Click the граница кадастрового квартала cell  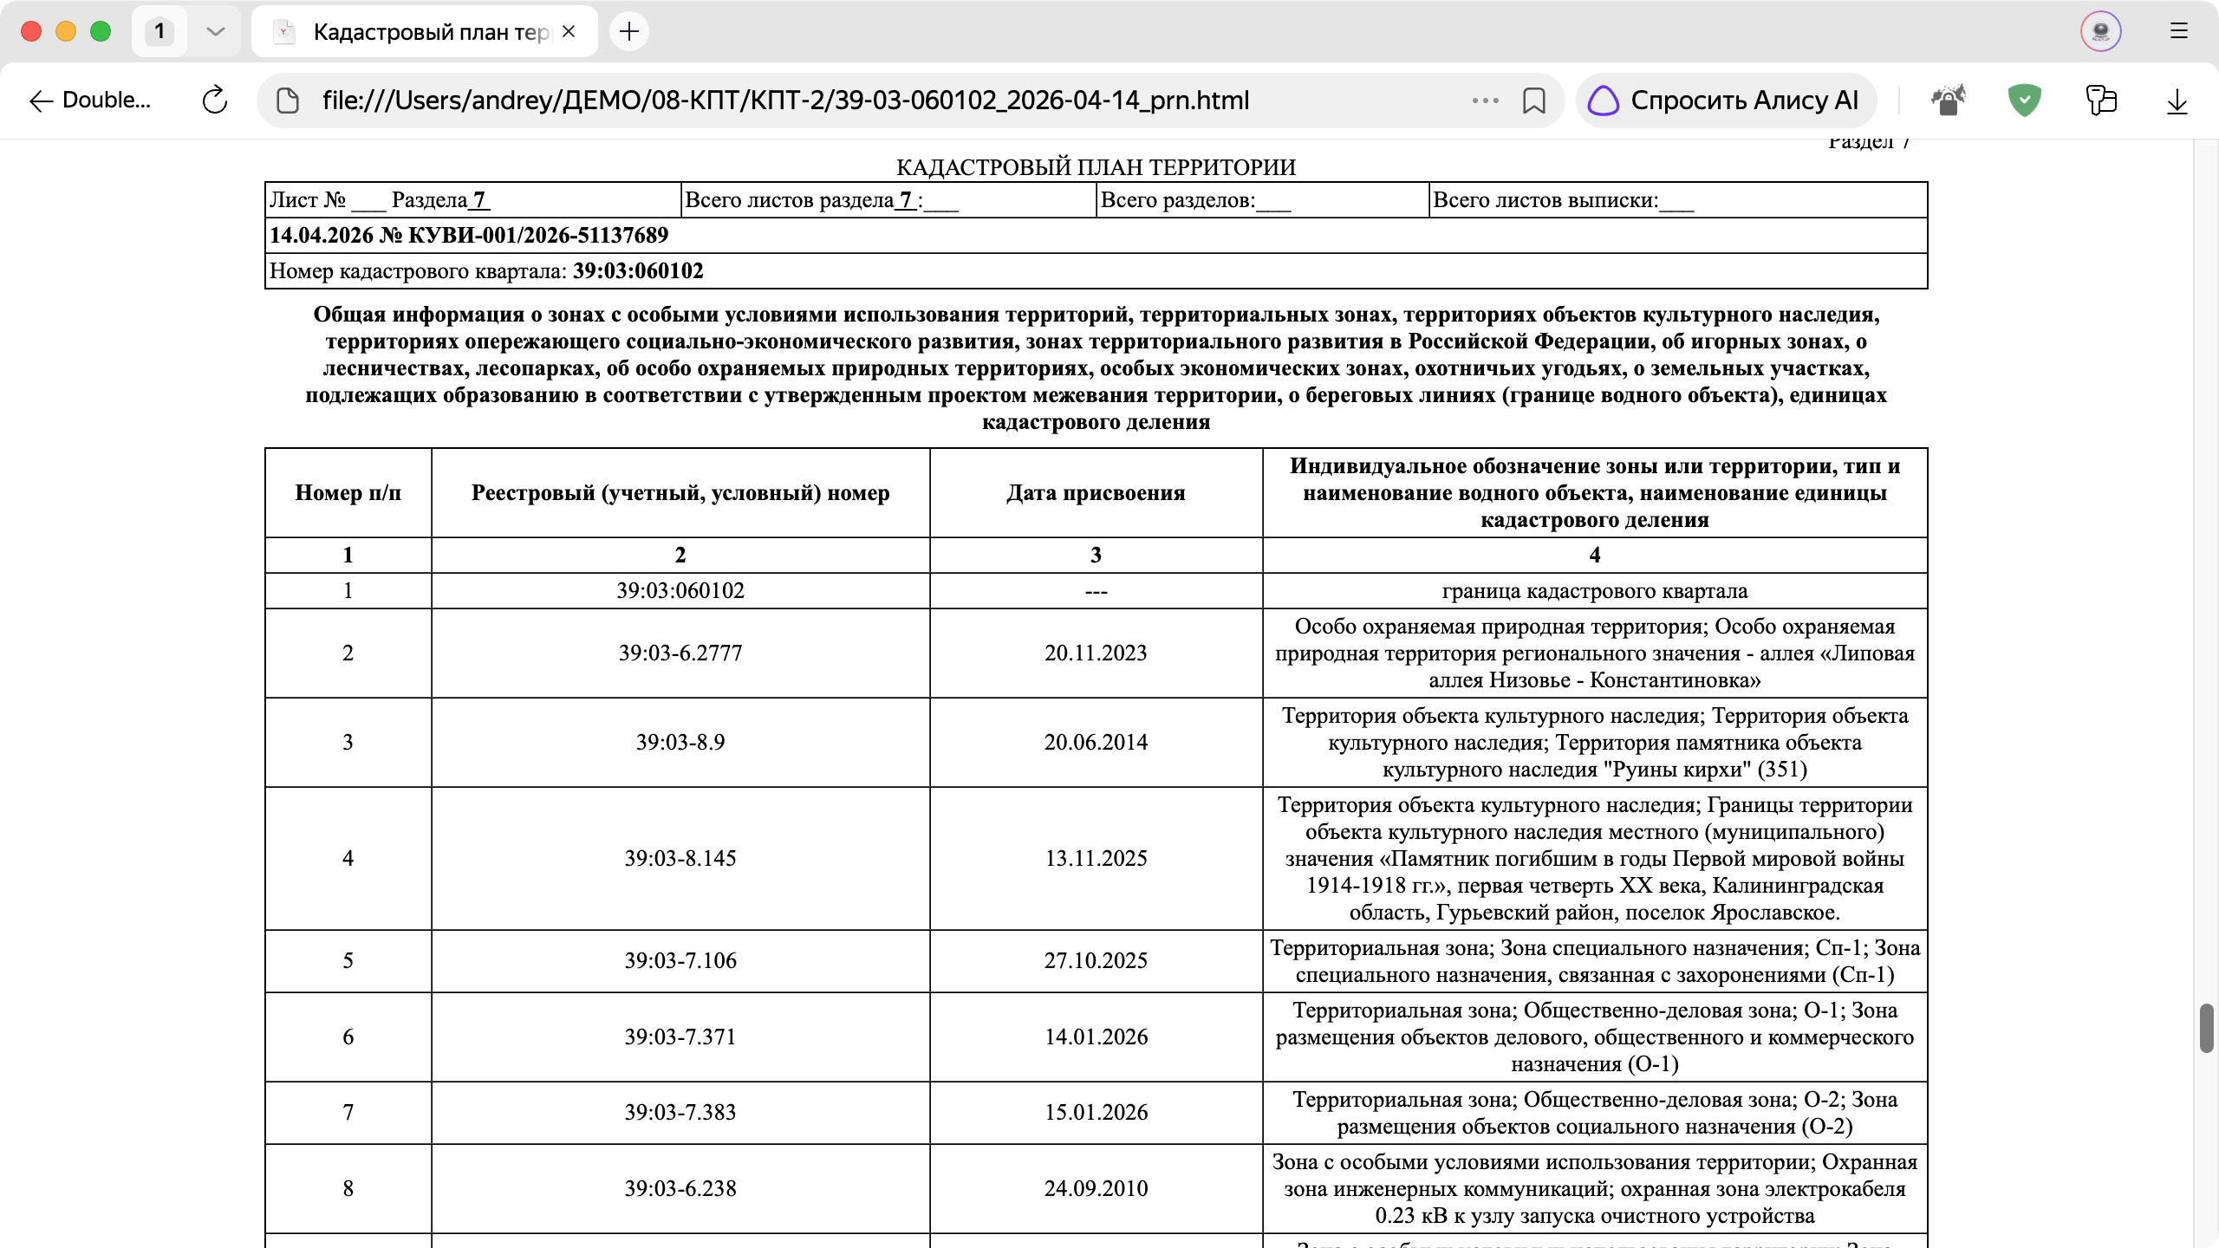click(1595, 590)
